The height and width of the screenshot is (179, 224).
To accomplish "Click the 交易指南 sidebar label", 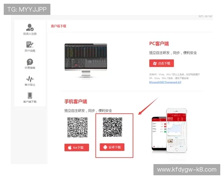I will pyautogui.click(x=30, y=67).
